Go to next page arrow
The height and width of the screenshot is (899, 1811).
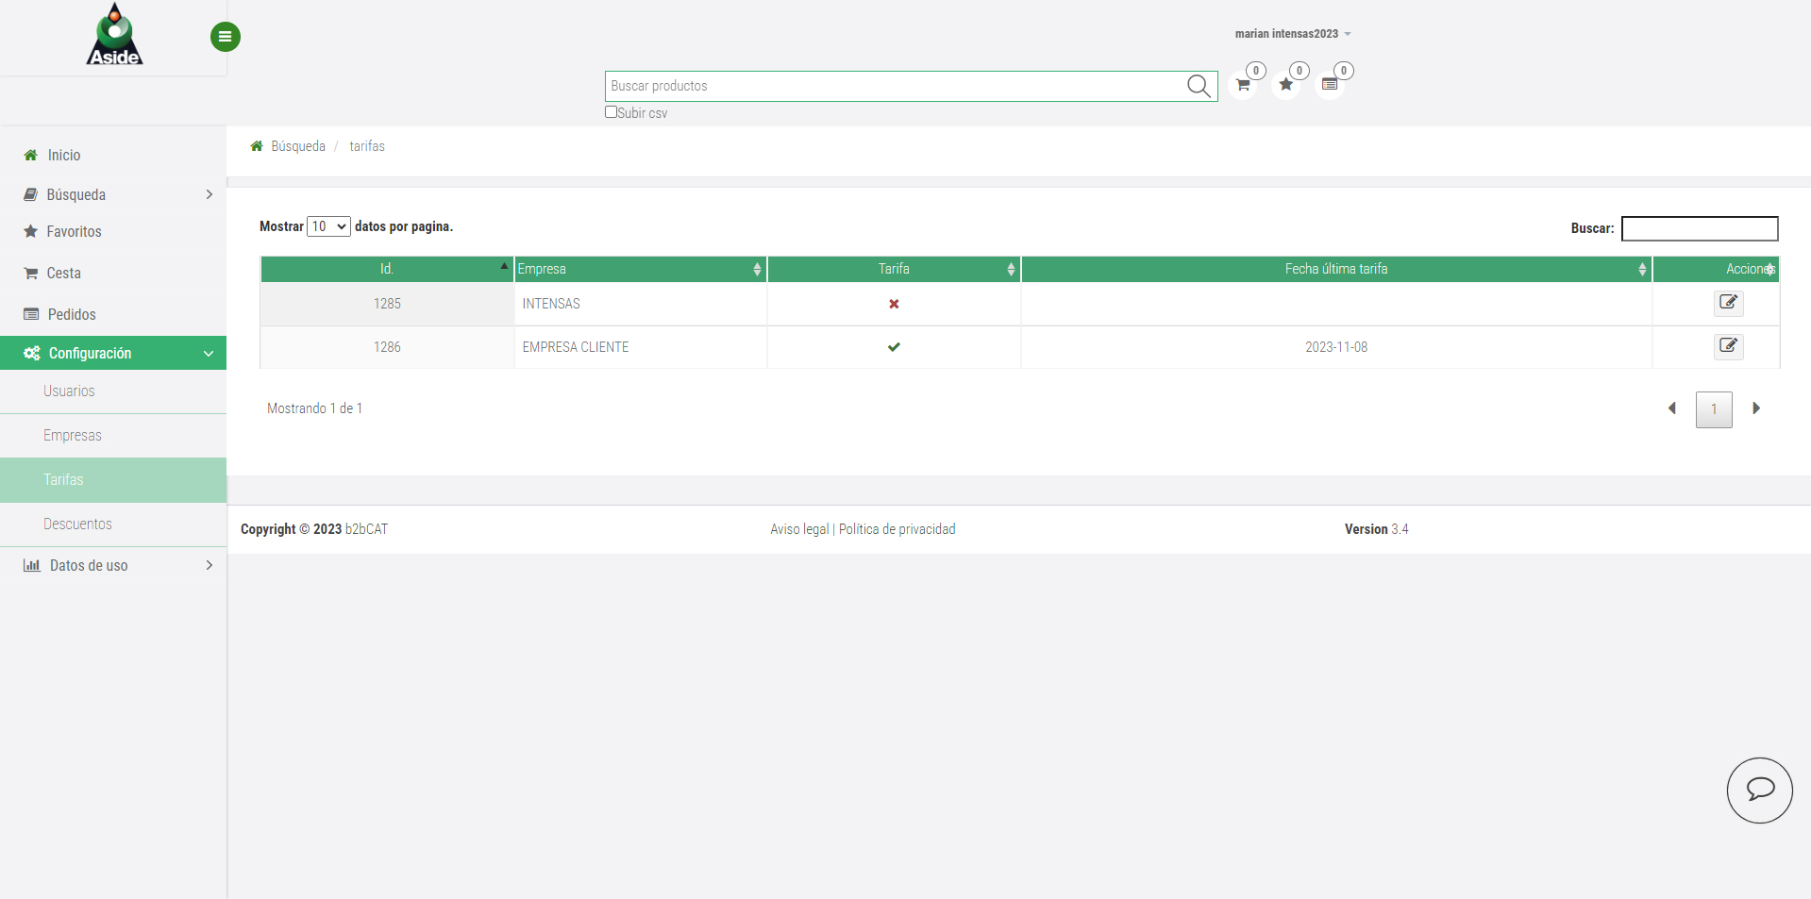click(1756, 408)
